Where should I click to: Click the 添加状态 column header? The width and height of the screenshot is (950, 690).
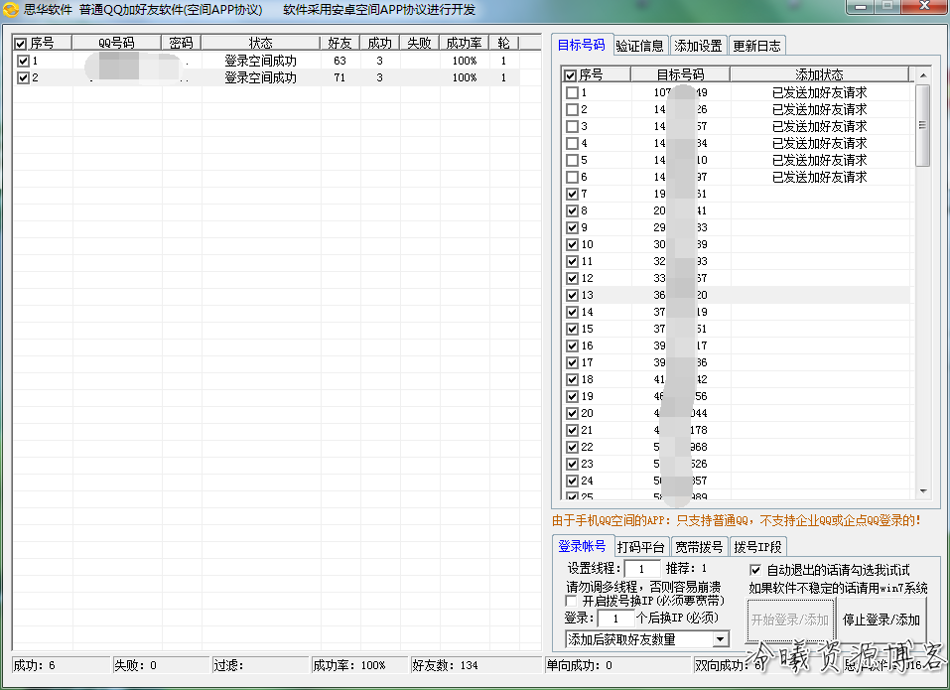click(x=819, y=74)
